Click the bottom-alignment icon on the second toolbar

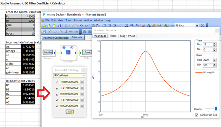coord(76,31)
